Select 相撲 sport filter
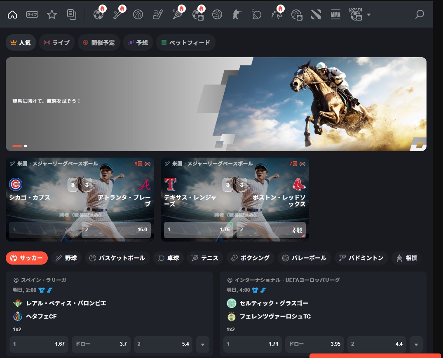Screen dimensions: 443x358 407,258
